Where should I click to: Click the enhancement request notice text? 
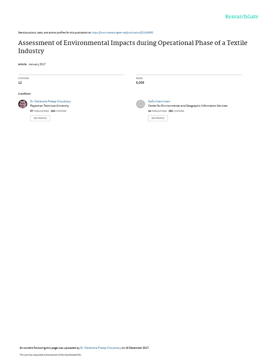click(50, 354)
